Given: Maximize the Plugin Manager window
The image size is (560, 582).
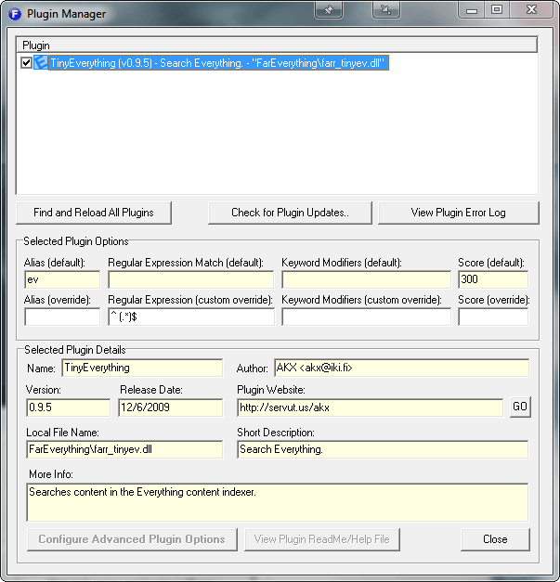Looking at the screenshot, I should coord(497,10).
